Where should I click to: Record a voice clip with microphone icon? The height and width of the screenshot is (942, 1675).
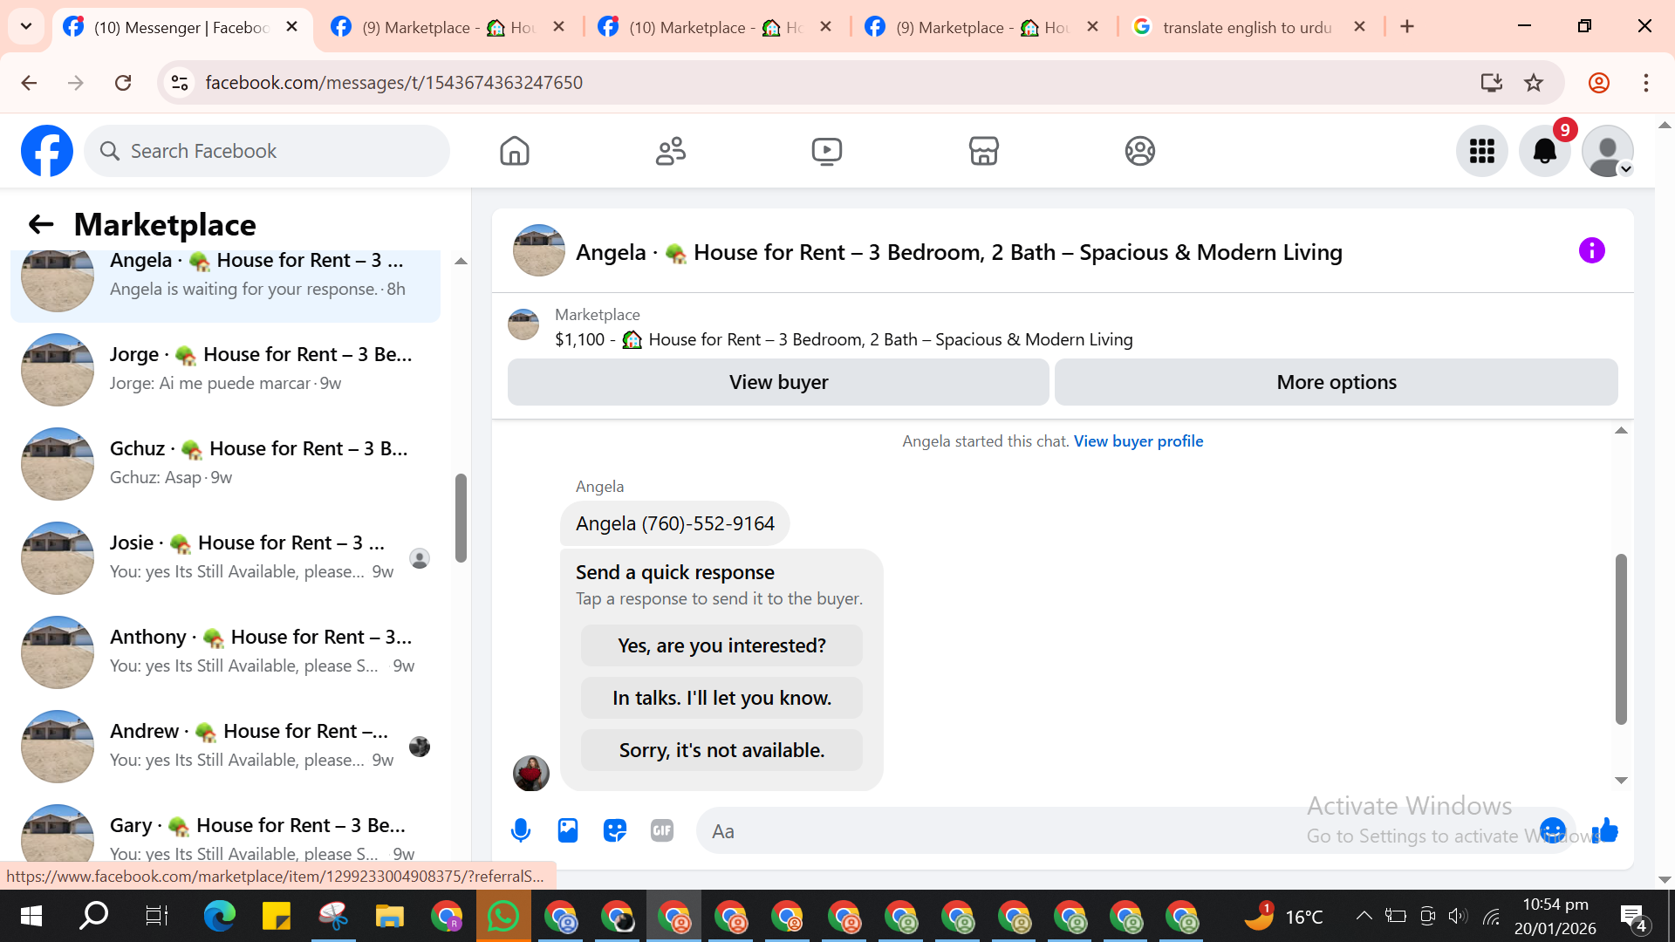(521, 831)
